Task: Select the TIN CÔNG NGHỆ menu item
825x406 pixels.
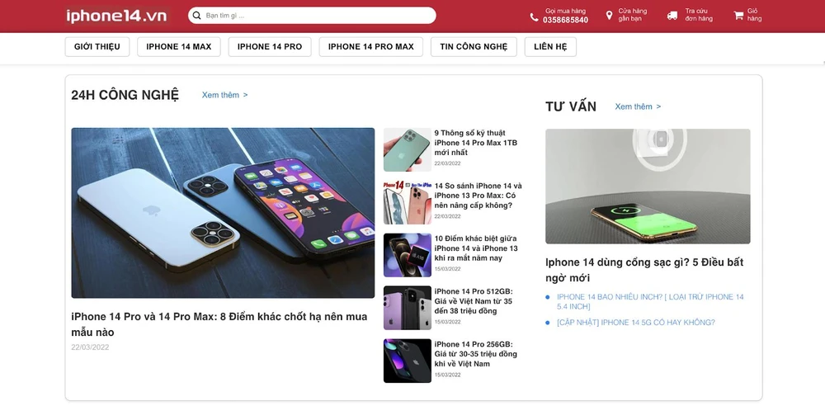Action: [x=474, y=47]
